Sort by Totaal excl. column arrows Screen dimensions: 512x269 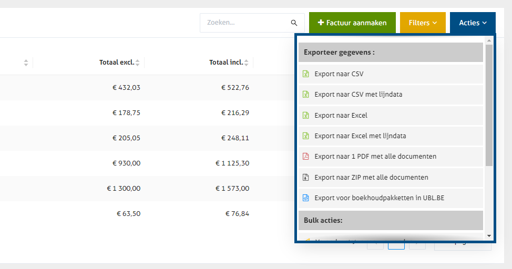point(138,63)
